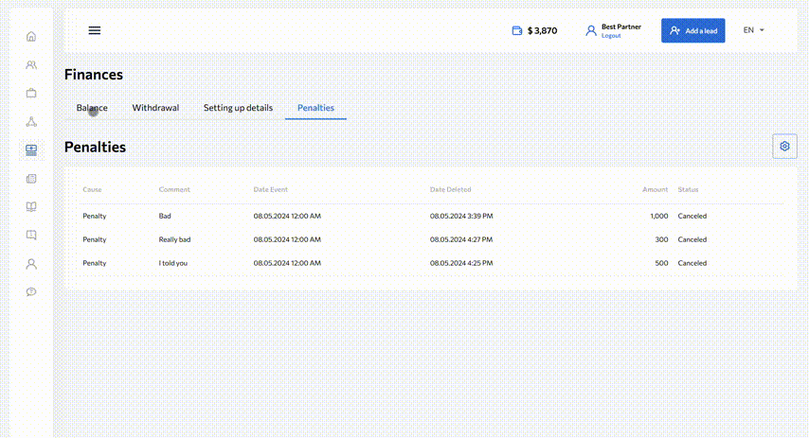Click the Best Partner username
The image size is (809, 438).
(621, 26)
